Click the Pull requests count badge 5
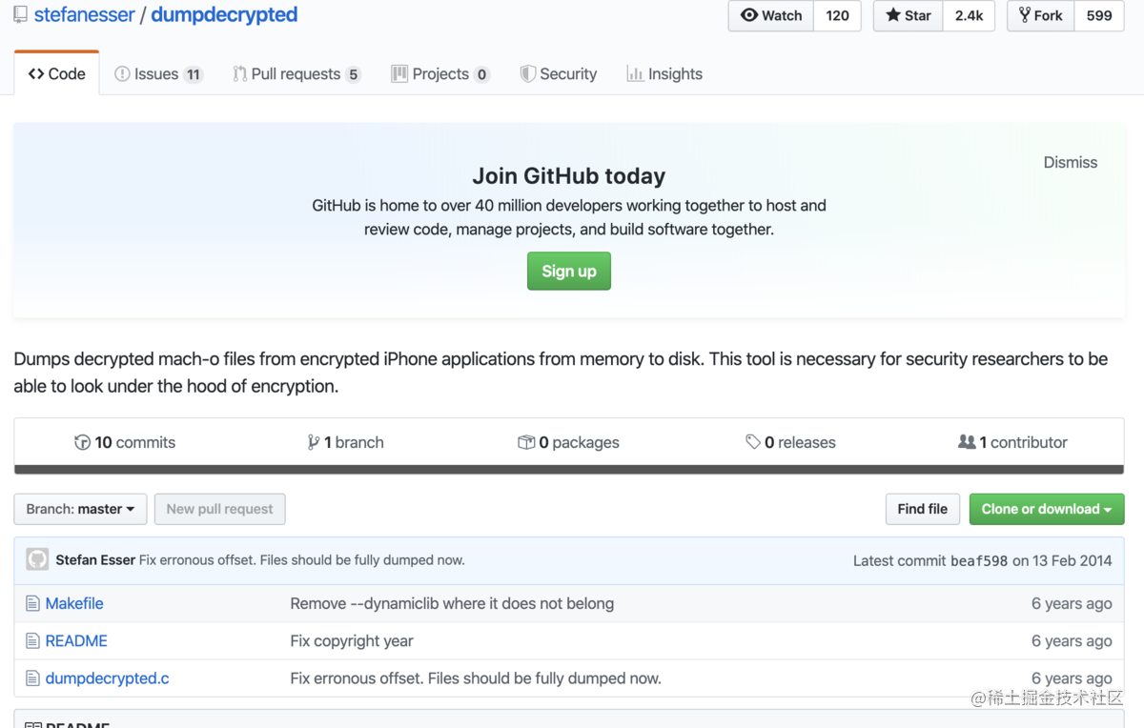 (353, 74)
